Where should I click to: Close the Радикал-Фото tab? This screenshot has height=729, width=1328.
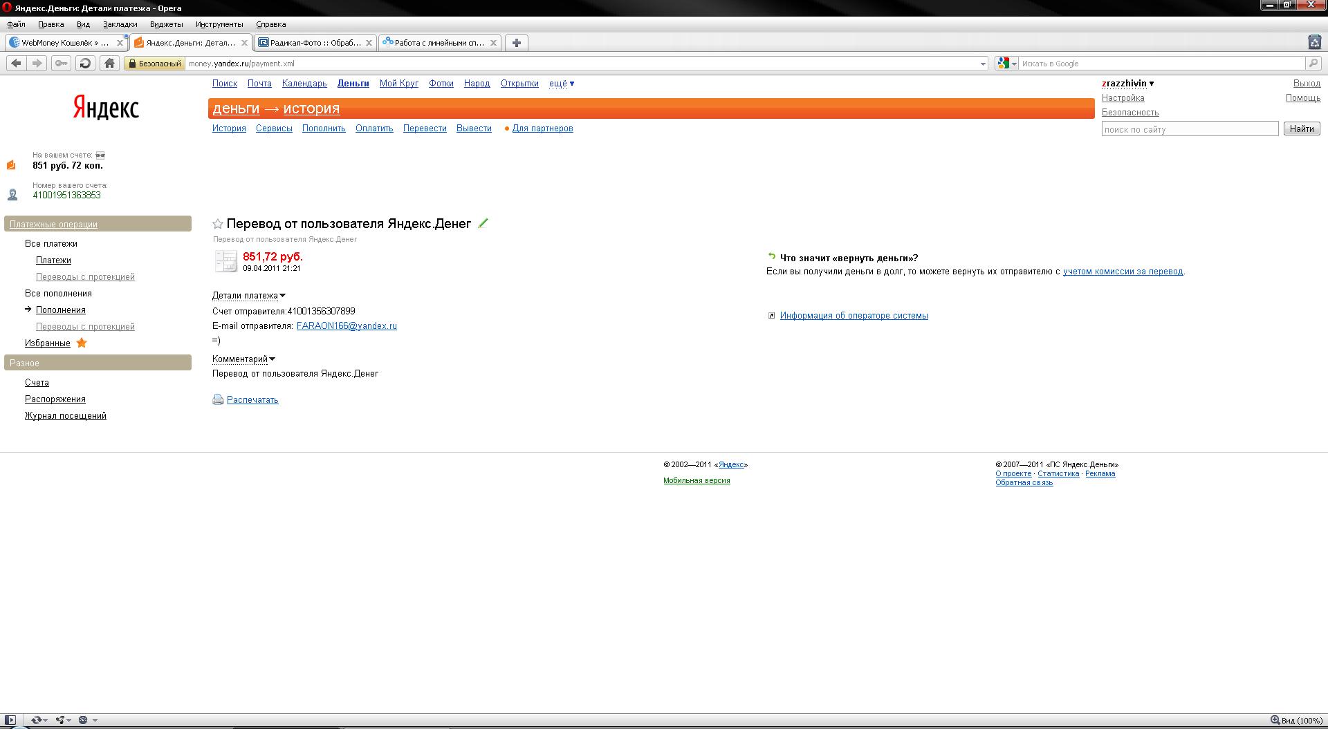click(369, 43)
